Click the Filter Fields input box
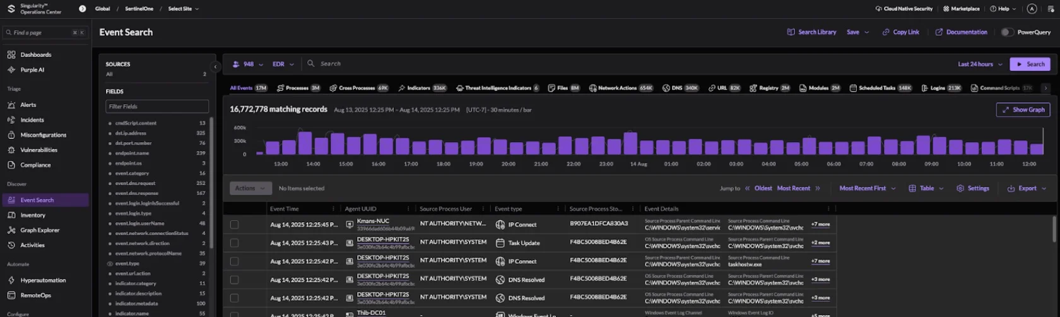1060x317 pixels. pos(157,107)
